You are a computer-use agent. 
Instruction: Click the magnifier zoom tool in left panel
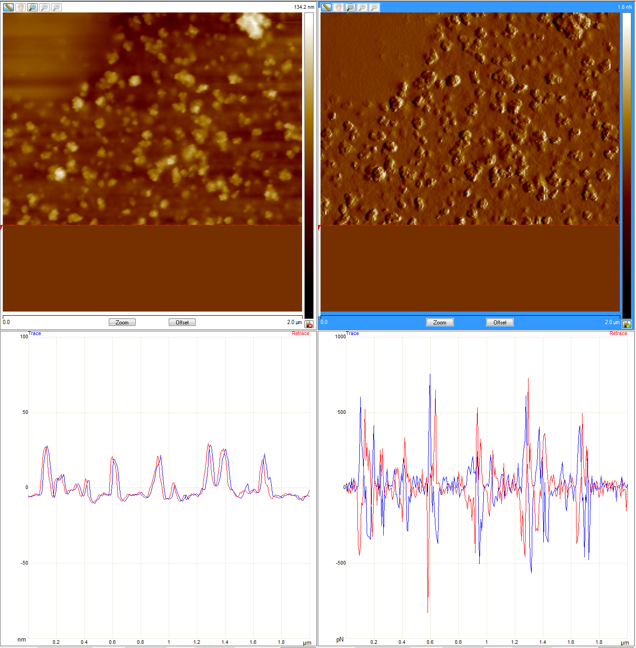pos(32,7)
